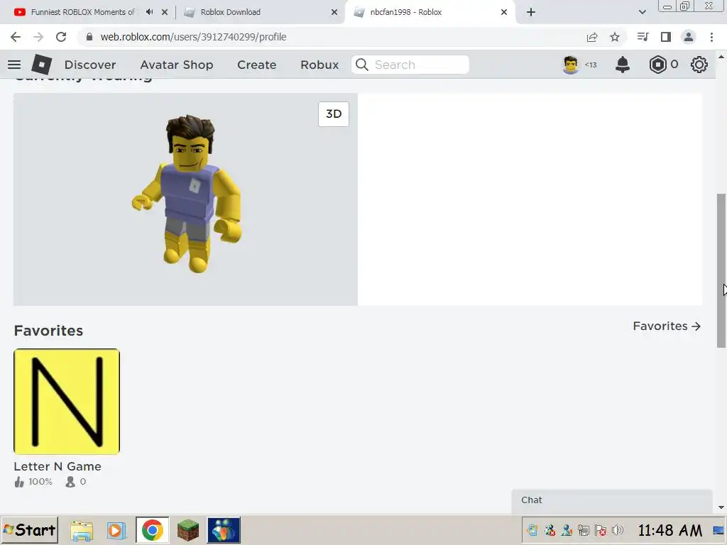Reload the page
Screen dimensions: 727x545
pyautogui.click(x=61, y=37)
